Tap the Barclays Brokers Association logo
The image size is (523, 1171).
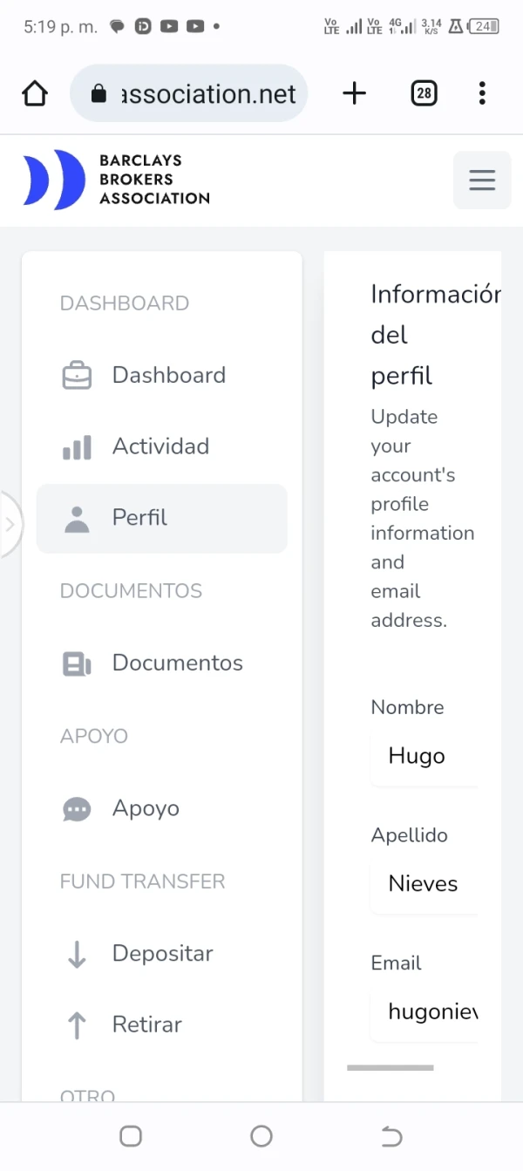coord(117,180)
